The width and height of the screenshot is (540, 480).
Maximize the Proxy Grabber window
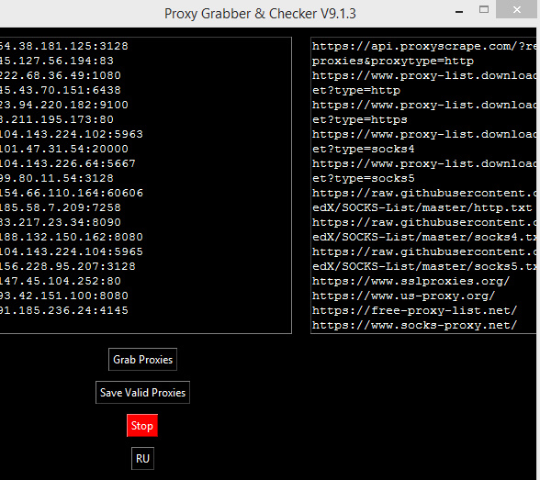click(x=484, y=9)
